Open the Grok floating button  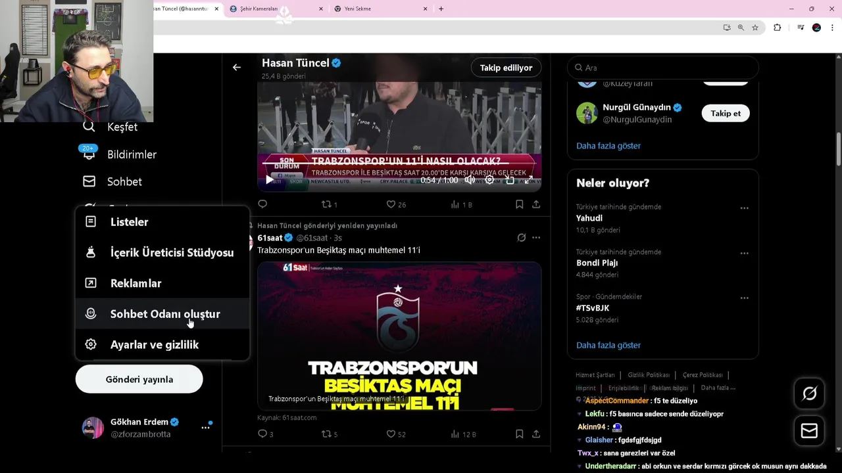pos(809,394)
